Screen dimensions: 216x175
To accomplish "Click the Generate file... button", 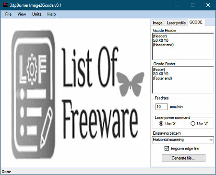I will click(x=183, y=158).
